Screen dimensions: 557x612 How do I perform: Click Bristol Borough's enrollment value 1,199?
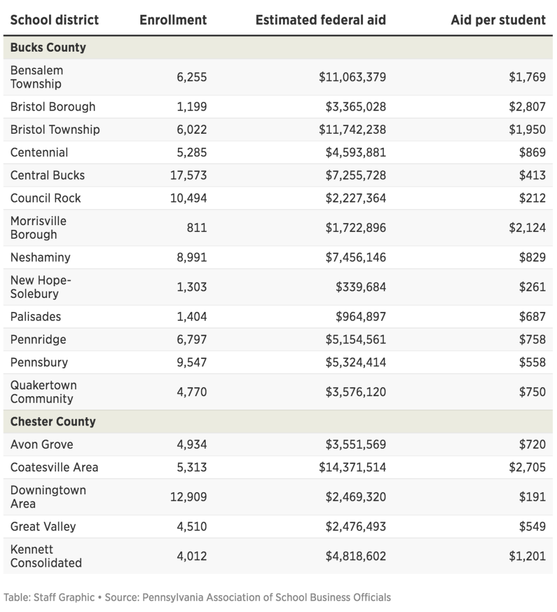(191, 107)
